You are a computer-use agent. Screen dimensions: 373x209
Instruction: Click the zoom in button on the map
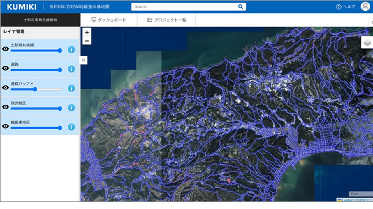coord(86,33)
